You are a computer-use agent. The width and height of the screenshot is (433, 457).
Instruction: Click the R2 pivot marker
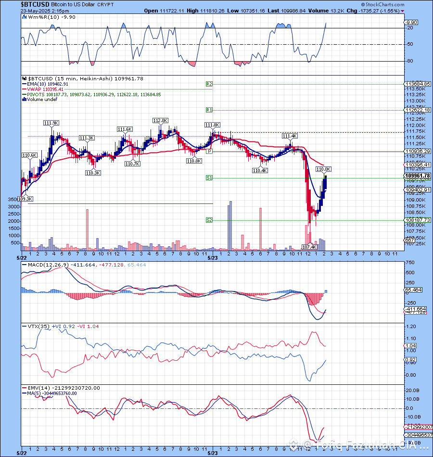tap(209, 84)
